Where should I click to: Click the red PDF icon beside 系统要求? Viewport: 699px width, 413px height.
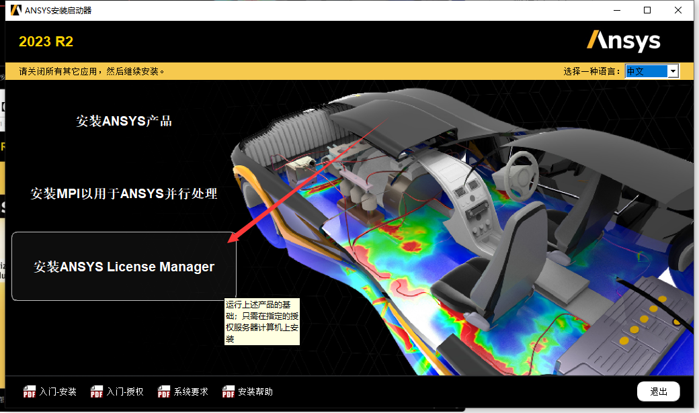[x=163, y=392]
